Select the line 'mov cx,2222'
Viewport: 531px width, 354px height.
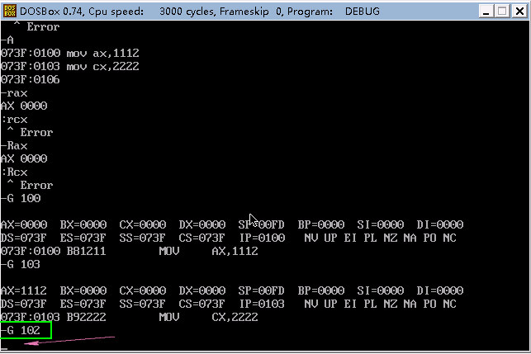click(x=102, y=66)
